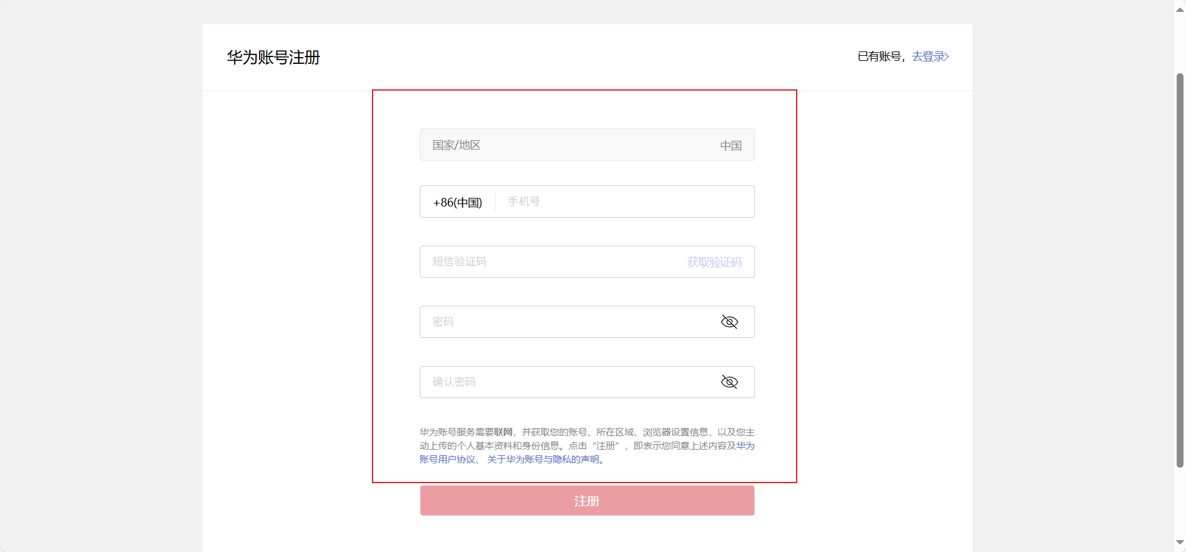
Task: Open the 国家/地区 country selector
Action: [x=587, y=145]
